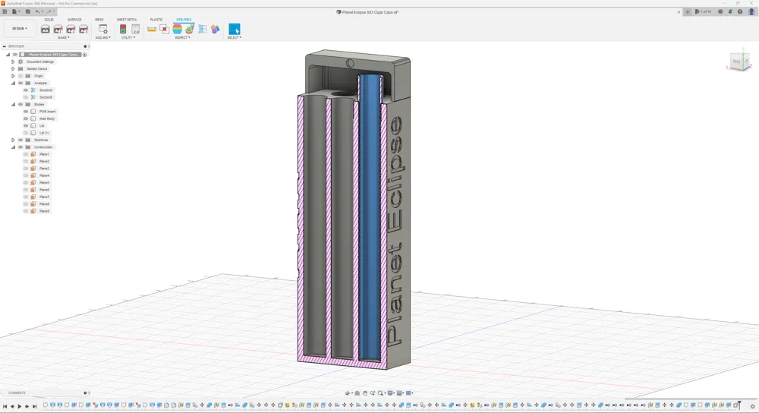Toggle visibility of Plane1
The image size is (759, 413).
[26, 154]
